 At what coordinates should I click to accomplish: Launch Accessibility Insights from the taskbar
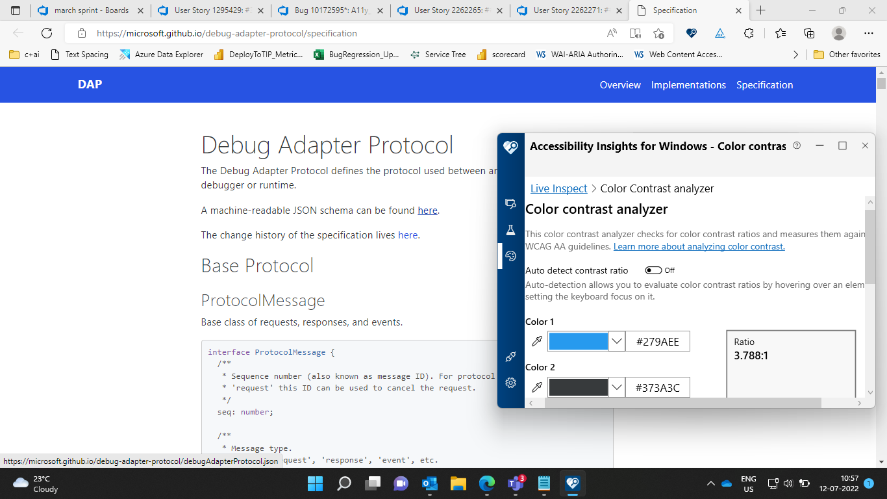click(572, 483)
